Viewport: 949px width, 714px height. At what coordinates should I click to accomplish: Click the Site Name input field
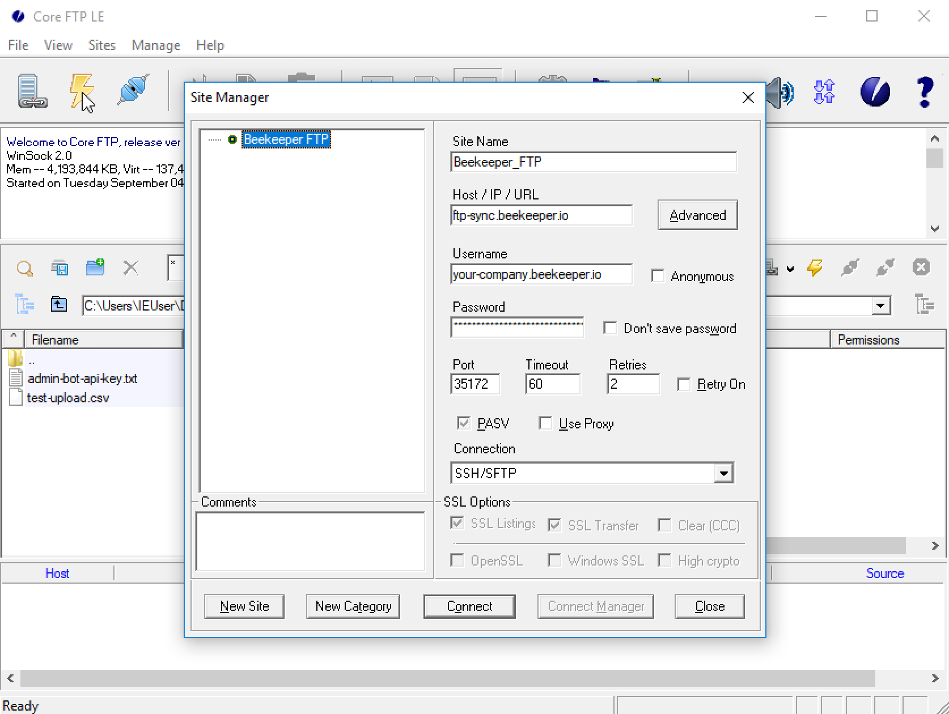pos(594,162)
